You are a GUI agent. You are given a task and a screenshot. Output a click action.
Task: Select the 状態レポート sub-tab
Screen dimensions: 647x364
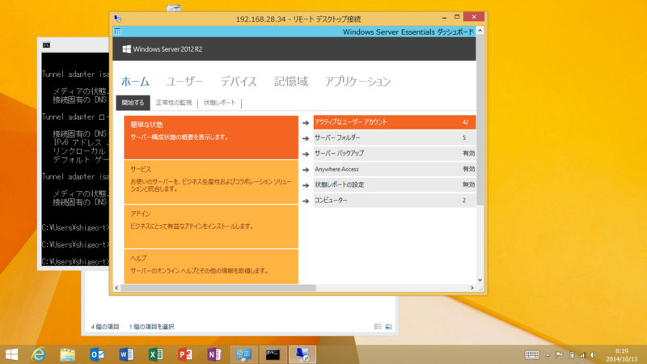[219, 103]
